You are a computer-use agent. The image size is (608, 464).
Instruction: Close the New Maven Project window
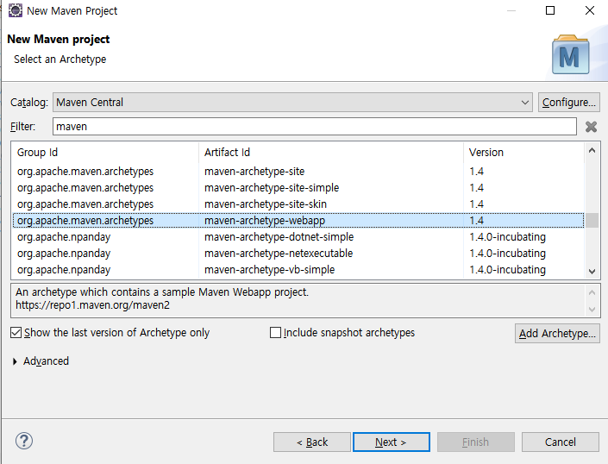click(x=589, y=10)
